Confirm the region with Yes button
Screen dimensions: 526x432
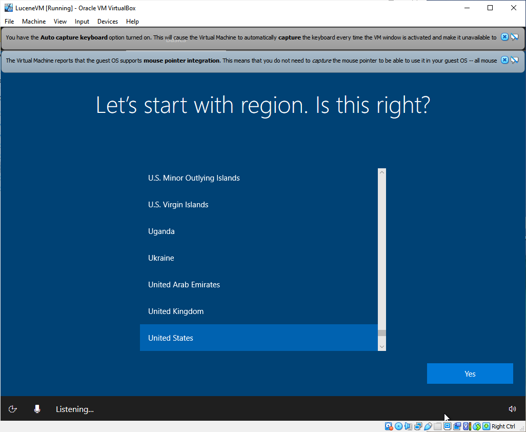point(470,374)
